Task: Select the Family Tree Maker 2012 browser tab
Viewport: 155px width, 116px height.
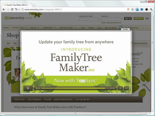Action: click(17, 5)
